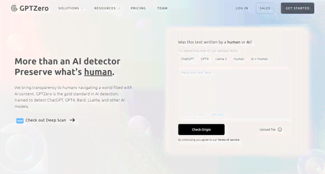Open the Team page

162,8
